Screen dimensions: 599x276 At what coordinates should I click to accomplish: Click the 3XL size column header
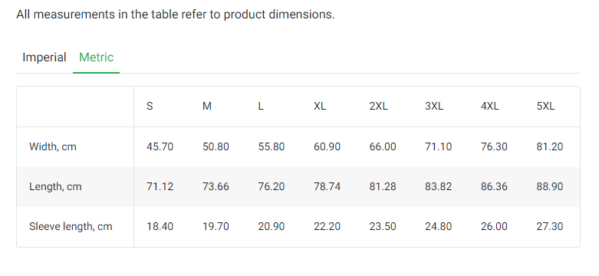pos(434,106)
